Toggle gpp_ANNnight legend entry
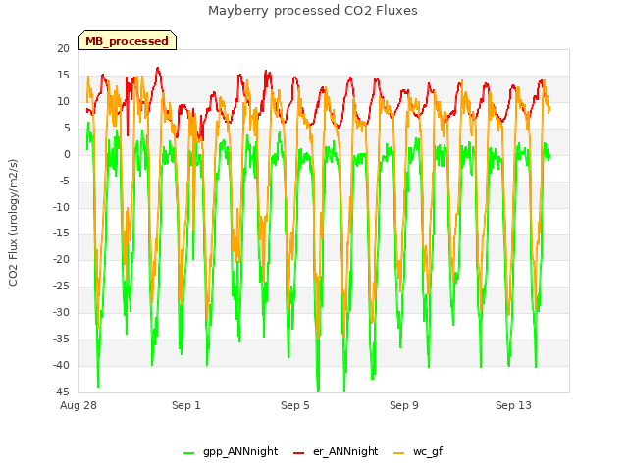Image resolution: width=628 pixels, height=471 pixels. point(231,451)
